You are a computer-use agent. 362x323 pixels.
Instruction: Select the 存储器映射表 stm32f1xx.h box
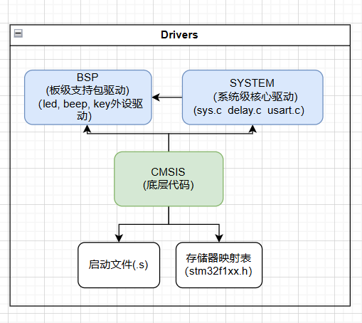(219, 265)
